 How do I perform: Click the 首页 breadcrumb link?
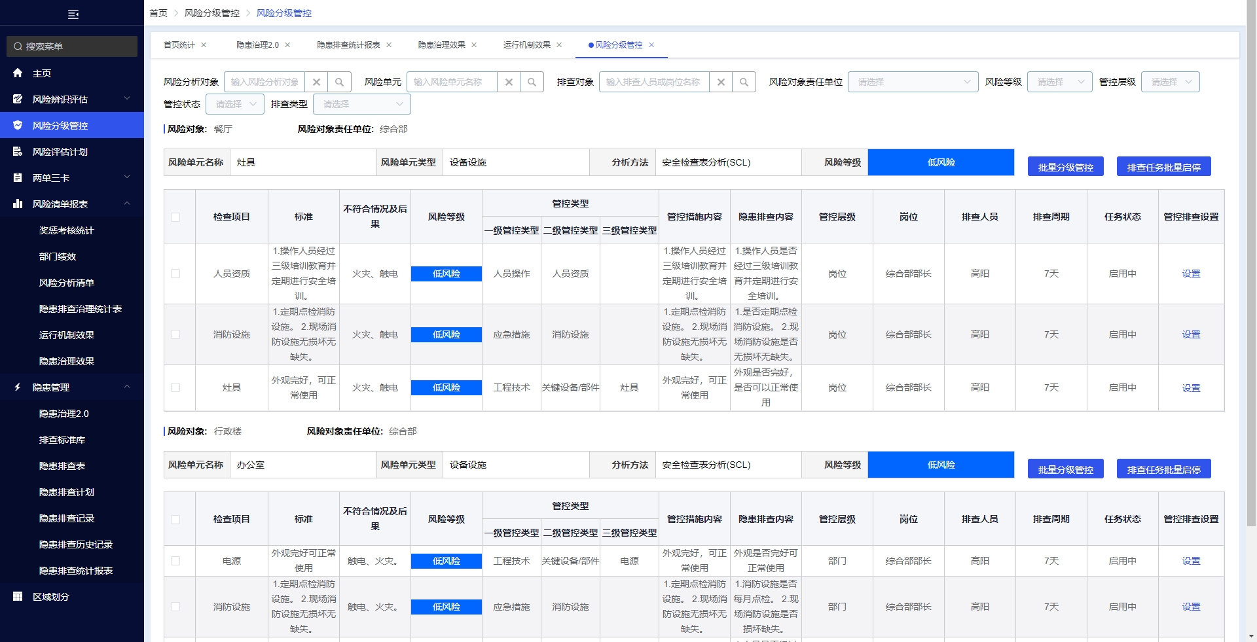pyautogui.click(x=158, y=13)
